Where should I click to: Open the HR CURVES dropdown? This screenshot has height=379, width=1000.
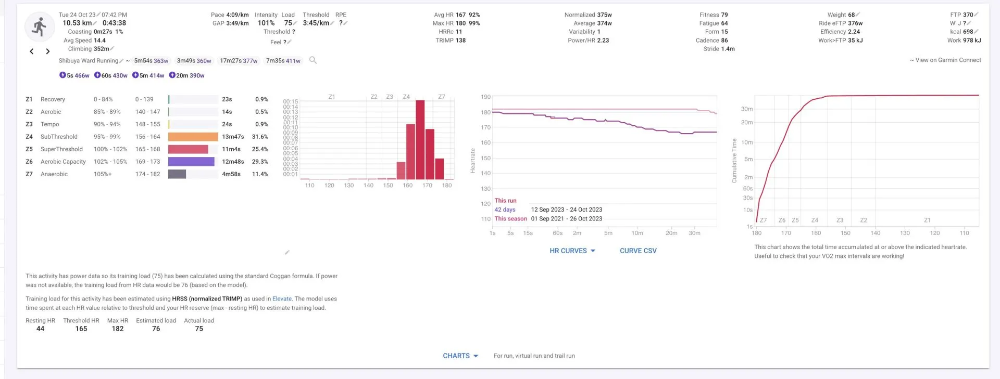[572, 251]
